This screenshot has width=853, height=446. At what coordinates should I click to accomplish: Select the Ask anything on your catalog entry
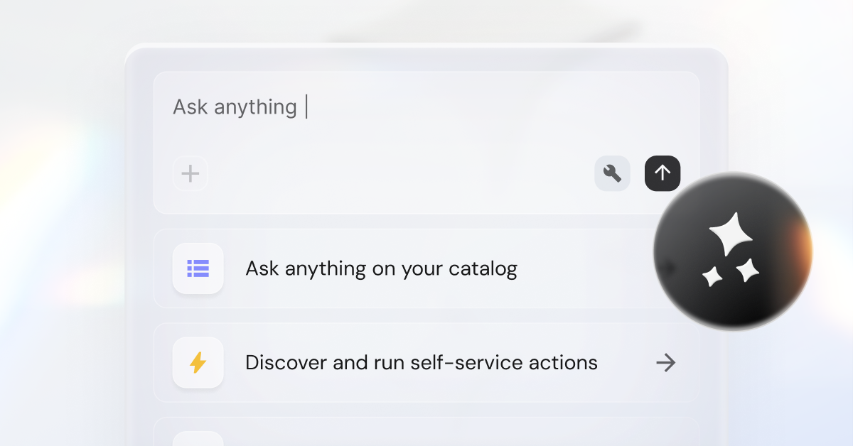(x=381, y=268)
